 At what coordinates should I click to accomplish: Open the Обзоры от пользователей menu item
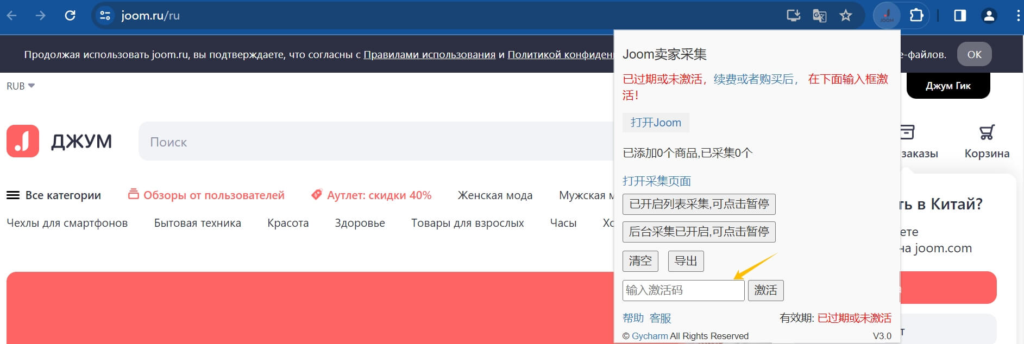click(206, 195)
